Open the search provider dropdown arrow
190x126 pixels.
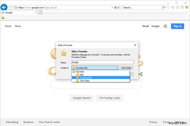coord(167,8)
